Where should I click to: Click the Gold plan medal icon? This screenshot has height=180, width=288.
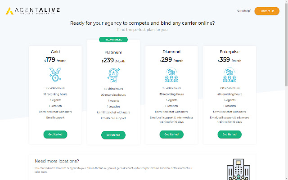(55, 73)
